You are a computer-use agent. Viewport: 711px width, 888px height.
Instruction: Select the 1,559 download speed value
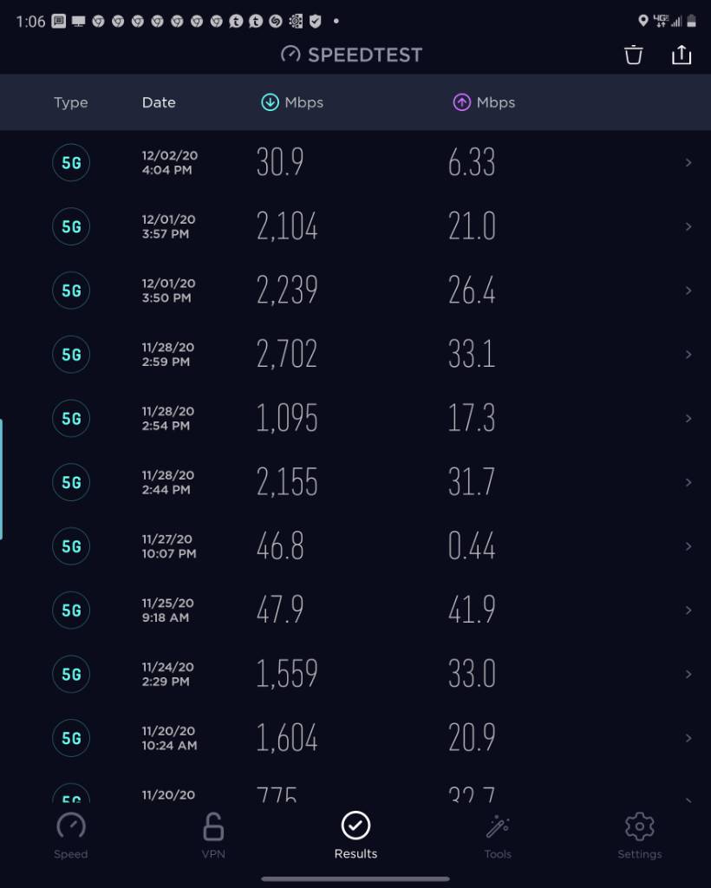[x=287, y=675]
